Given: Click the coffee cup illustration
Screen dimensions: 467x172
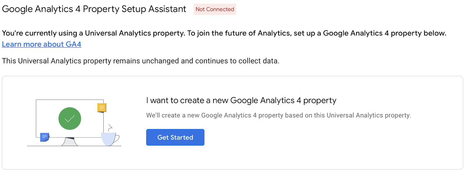Looking at the screenshot, I should [108, 139].
